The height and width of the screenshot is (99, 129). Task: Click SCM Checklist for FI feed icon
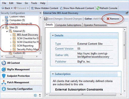click(14, 42)
